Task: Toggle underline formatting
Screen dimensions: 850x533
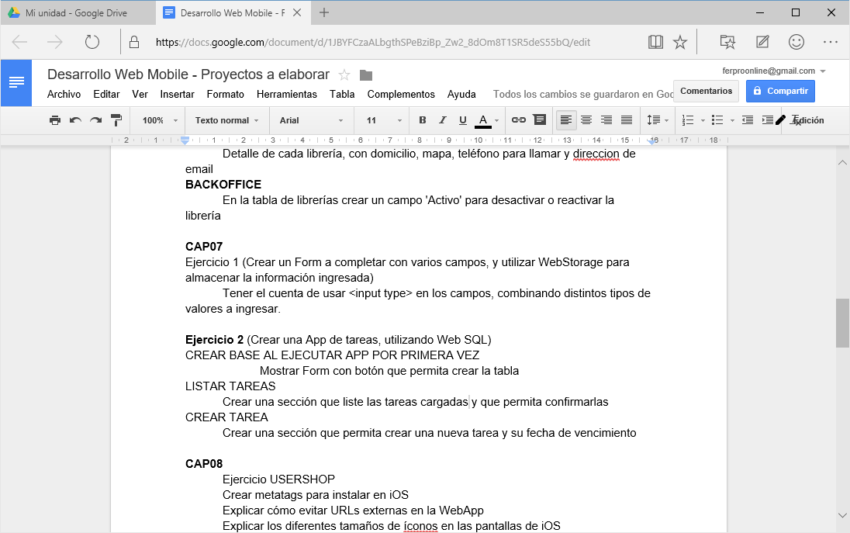Action: 462,120
